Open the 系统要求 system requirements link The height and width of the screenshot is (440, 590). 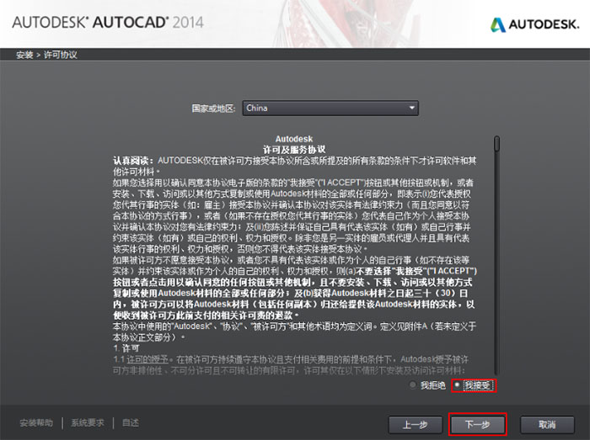pyautogui.click(x=88, y=423)
